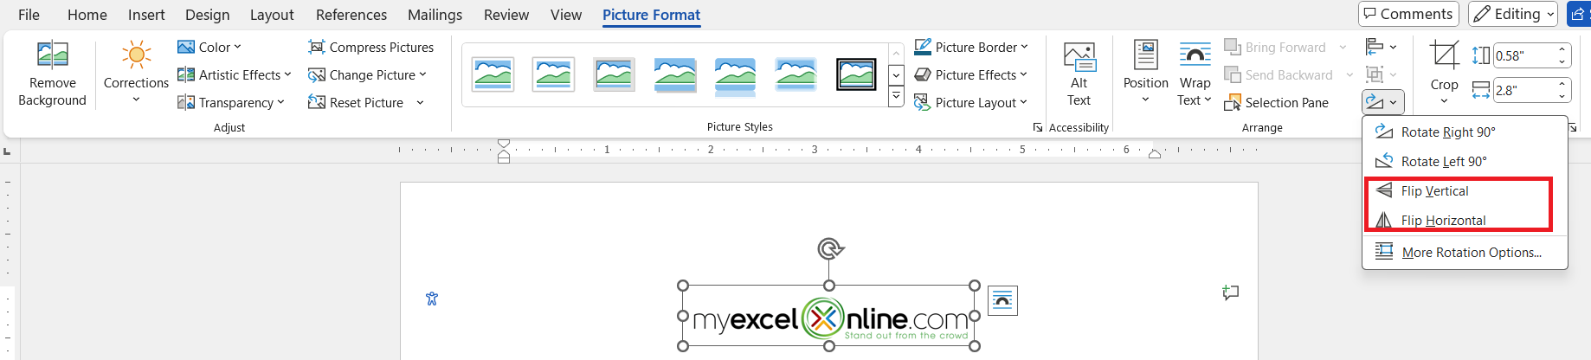Select Rotate Left 90° option
Viewport: 1591px width, 360px height.
[1465, 161]
